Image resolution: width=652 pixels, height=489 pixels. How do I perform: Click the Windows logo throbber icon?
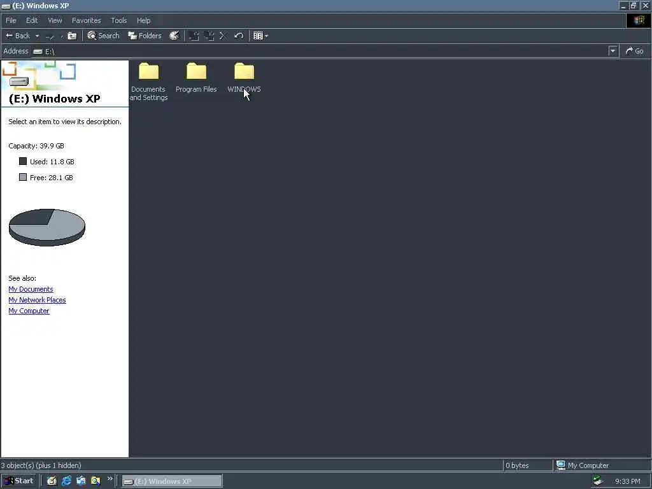pyautogui.click(x=639, y=20)
